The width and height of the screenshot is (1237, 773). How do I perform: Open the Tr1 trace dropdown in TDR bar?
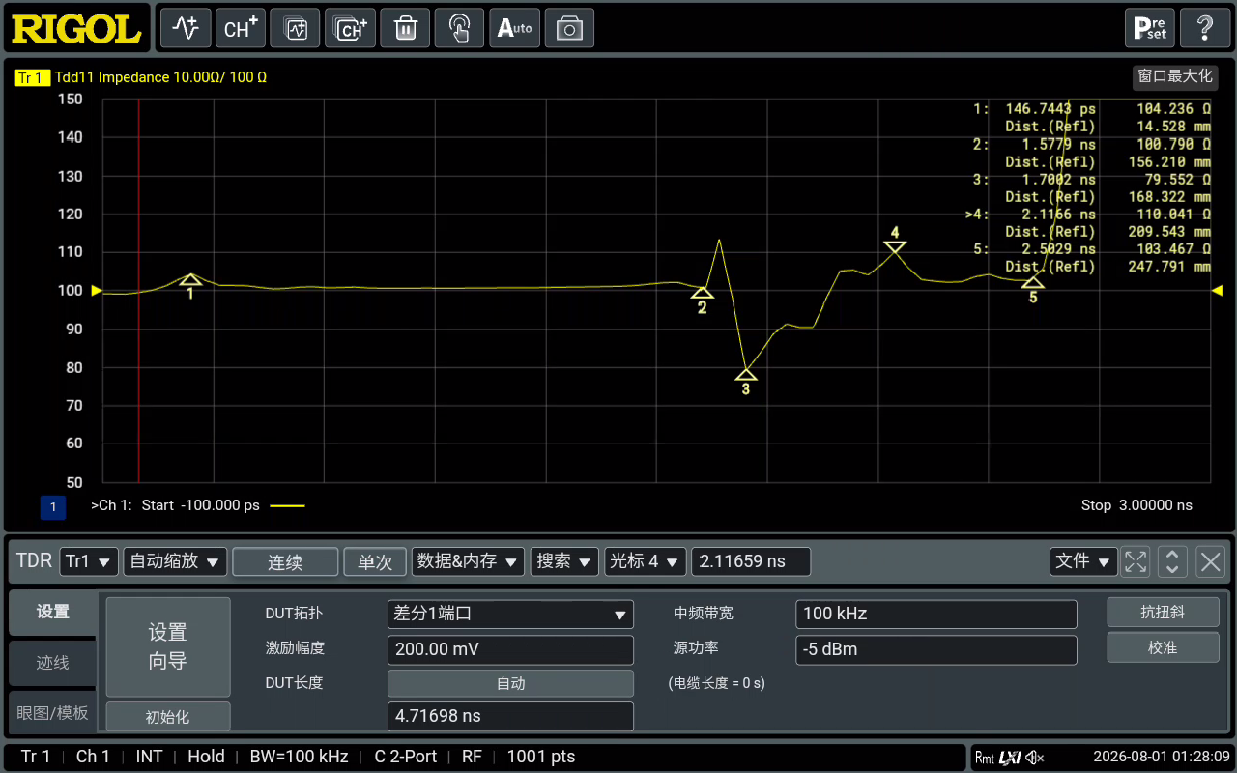[89, 561]
